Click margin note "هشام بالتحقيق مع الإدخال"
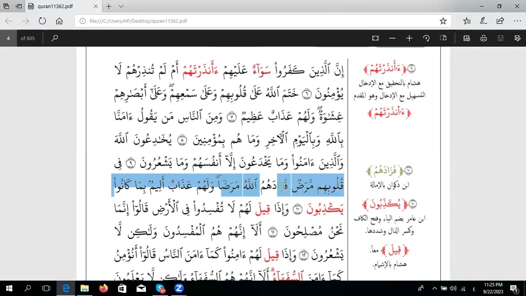 click(x=389, y=83)
